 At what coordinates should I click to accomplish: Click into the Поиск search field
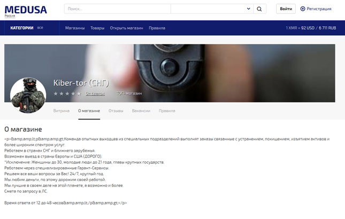pyautogui.click(x=118, y=9)
